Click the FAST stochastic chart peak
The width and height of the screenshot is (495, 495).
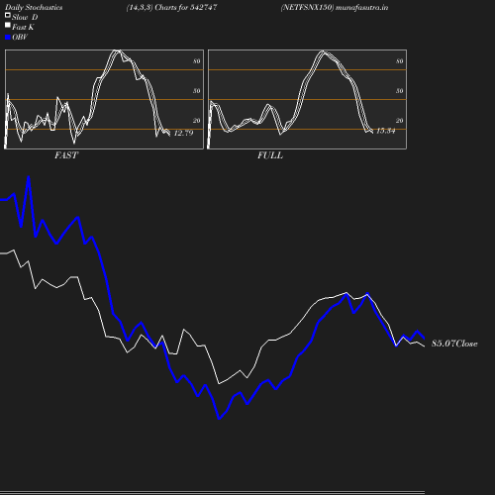(116, 50)
